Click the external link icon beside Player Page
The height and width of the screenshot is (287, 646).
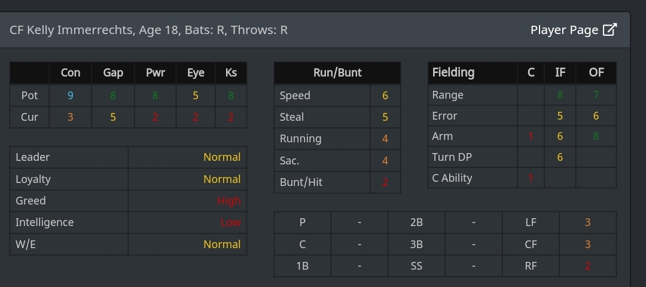pyautogui.click(x=610, y=30)
